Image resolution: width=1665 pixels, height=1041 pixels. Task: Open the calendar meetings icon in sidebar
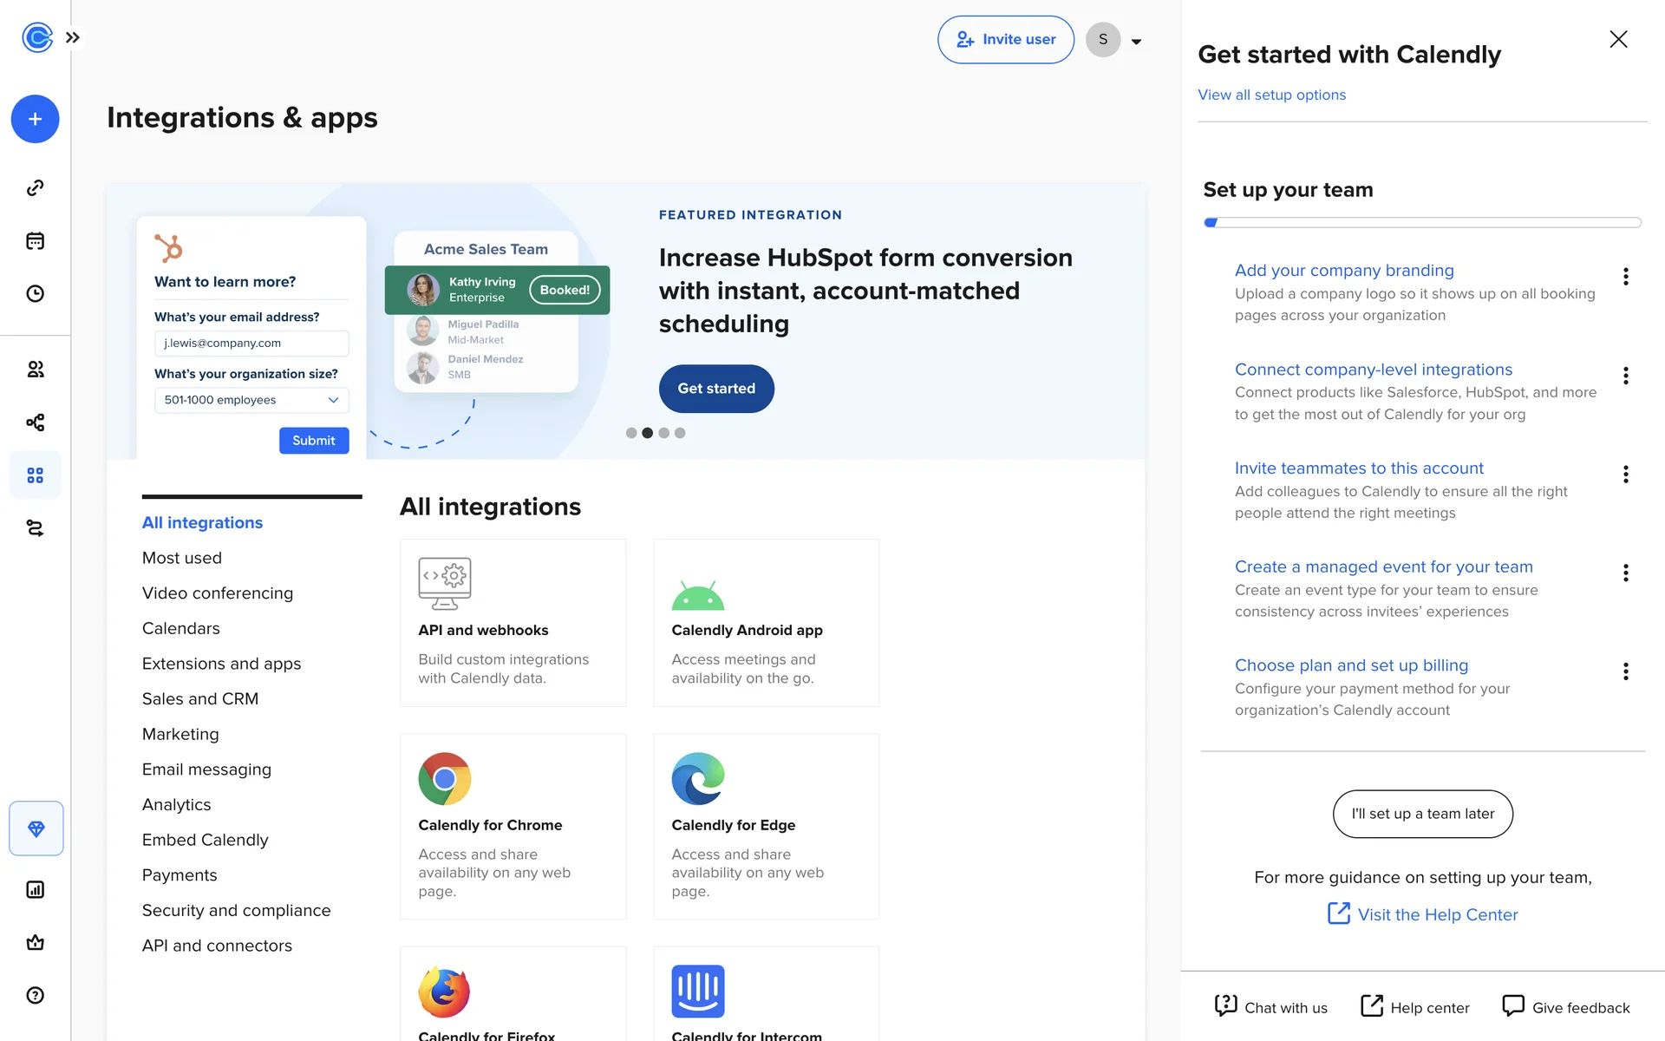(35, 240)
